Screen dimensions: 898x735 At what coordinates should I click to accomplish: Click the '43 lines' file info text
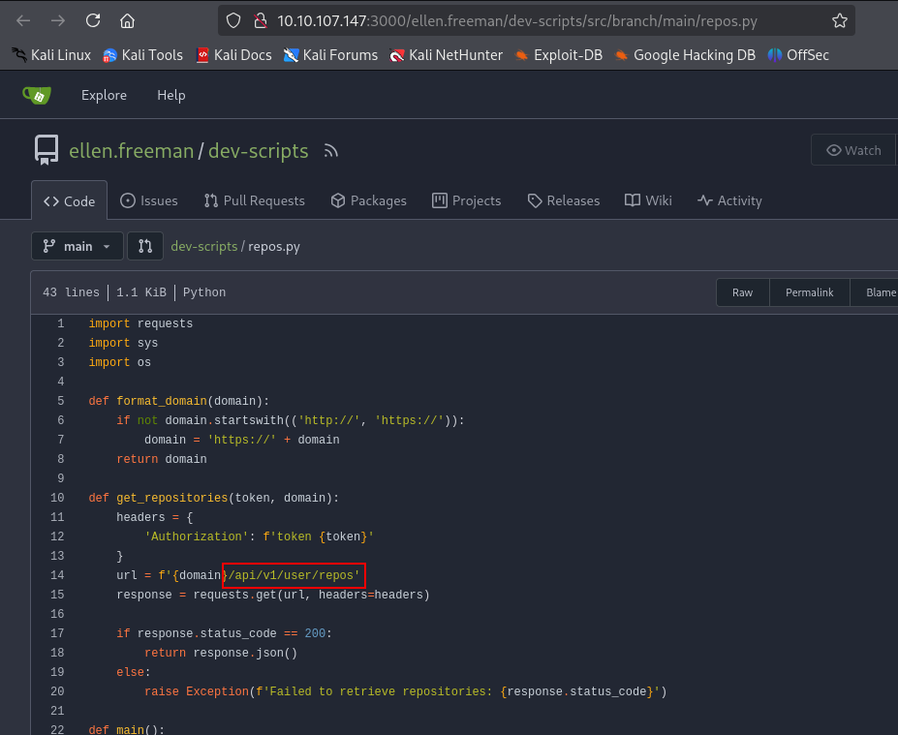coord(71,292)
